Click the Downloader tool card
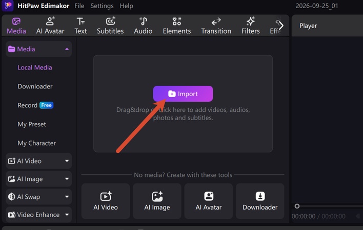This screenshot has height=230, width=363. tap(260, 201)
